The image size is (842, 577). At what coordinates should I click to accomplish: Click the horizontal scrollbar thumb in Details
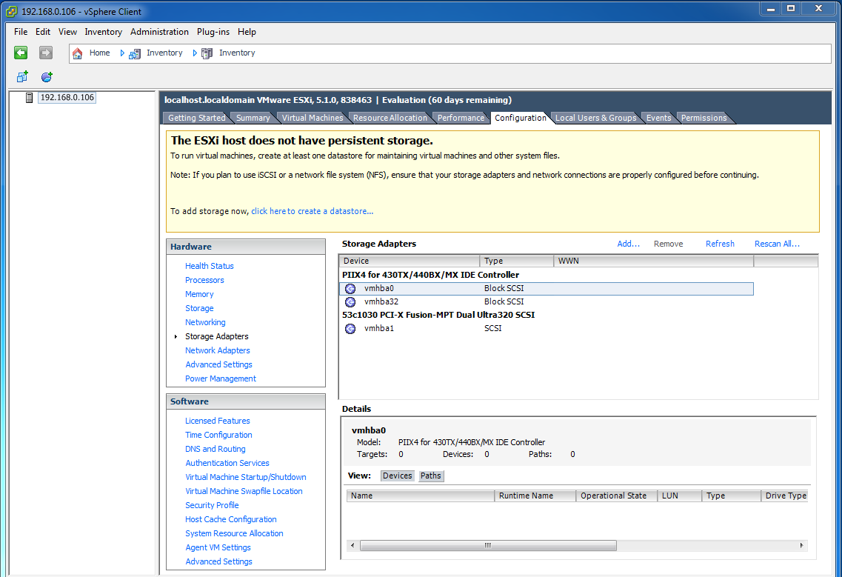[488, 546]
